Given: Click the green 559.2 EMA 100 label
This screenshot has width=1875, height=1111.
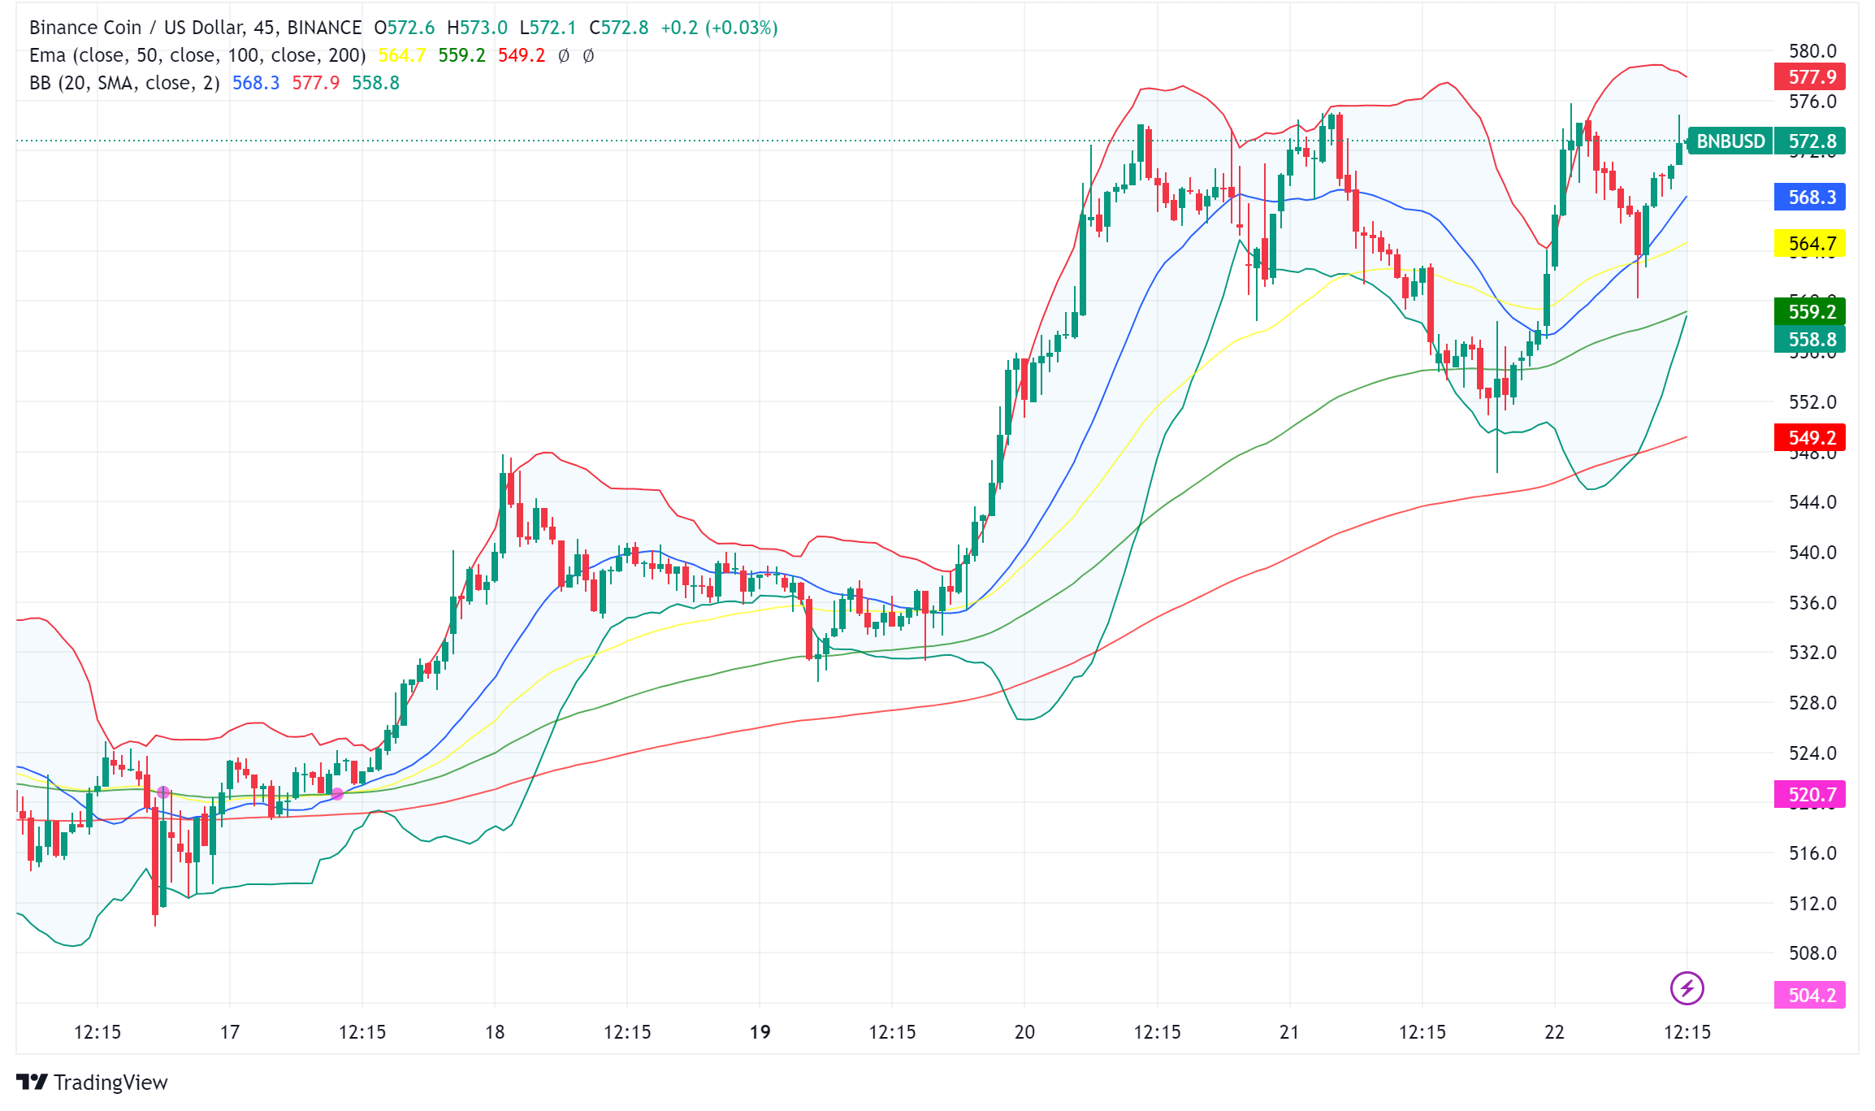Looking at the screenshot, I should pos(1811,312).
